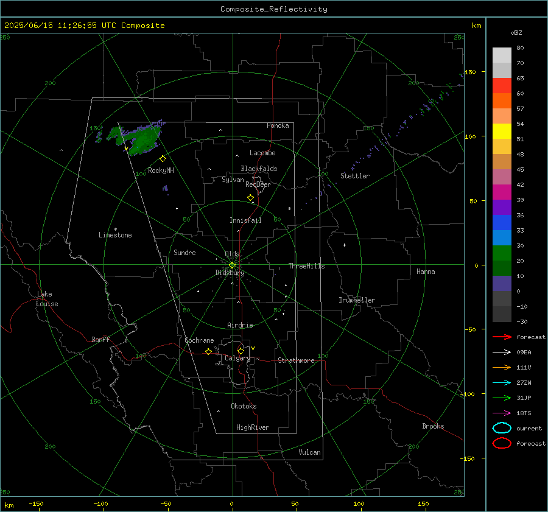Screen dimensions: 548x512
Task: Click the green reflectivity echo north of RockyMH
Action: (141, 140)
